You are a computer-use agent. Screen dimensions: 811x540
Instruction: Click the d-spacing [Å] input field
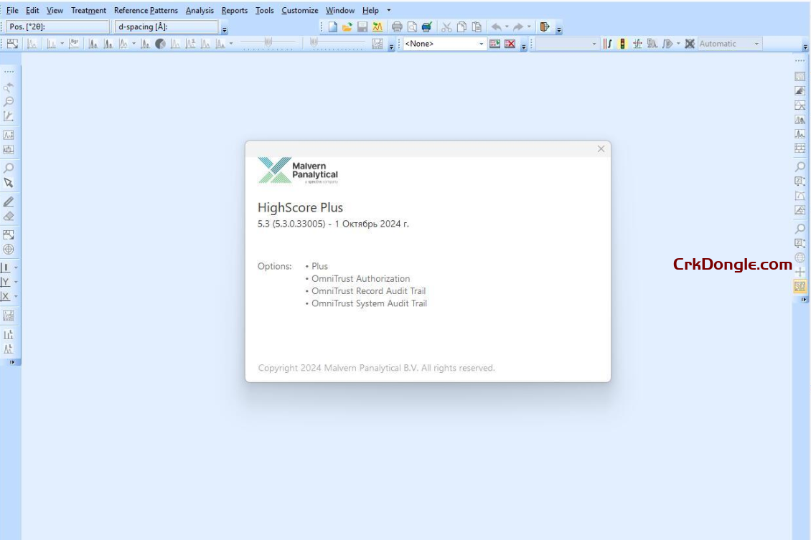(x=167, y=27)
